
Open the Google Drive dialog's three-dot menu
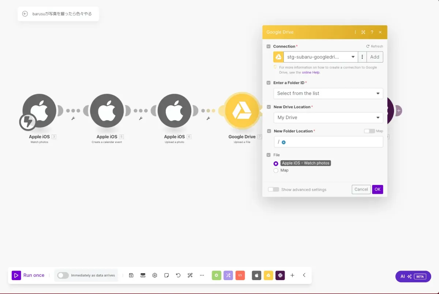355,32
